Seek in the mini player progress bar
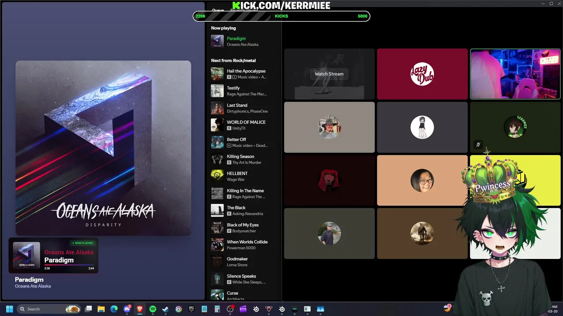This screenshot has height=316, width=563. pos(69,265)
